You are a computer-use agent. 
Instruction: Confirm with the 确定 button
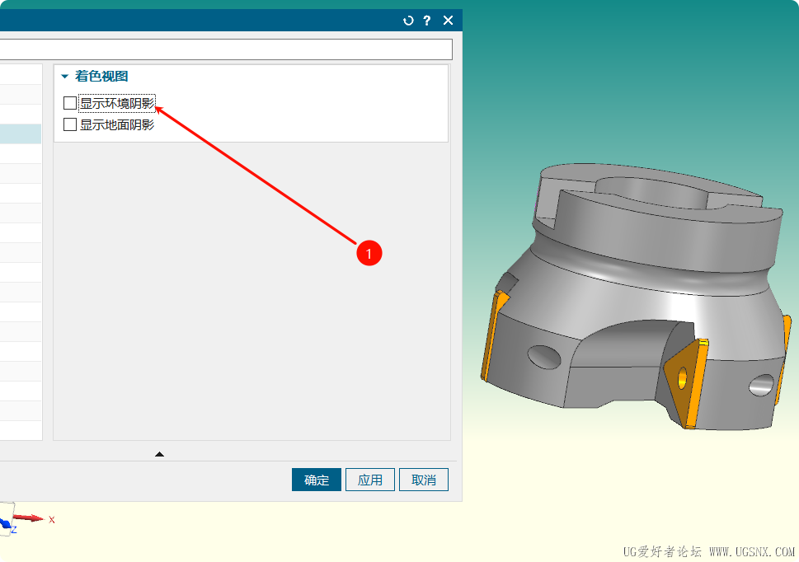pos(317,480)
